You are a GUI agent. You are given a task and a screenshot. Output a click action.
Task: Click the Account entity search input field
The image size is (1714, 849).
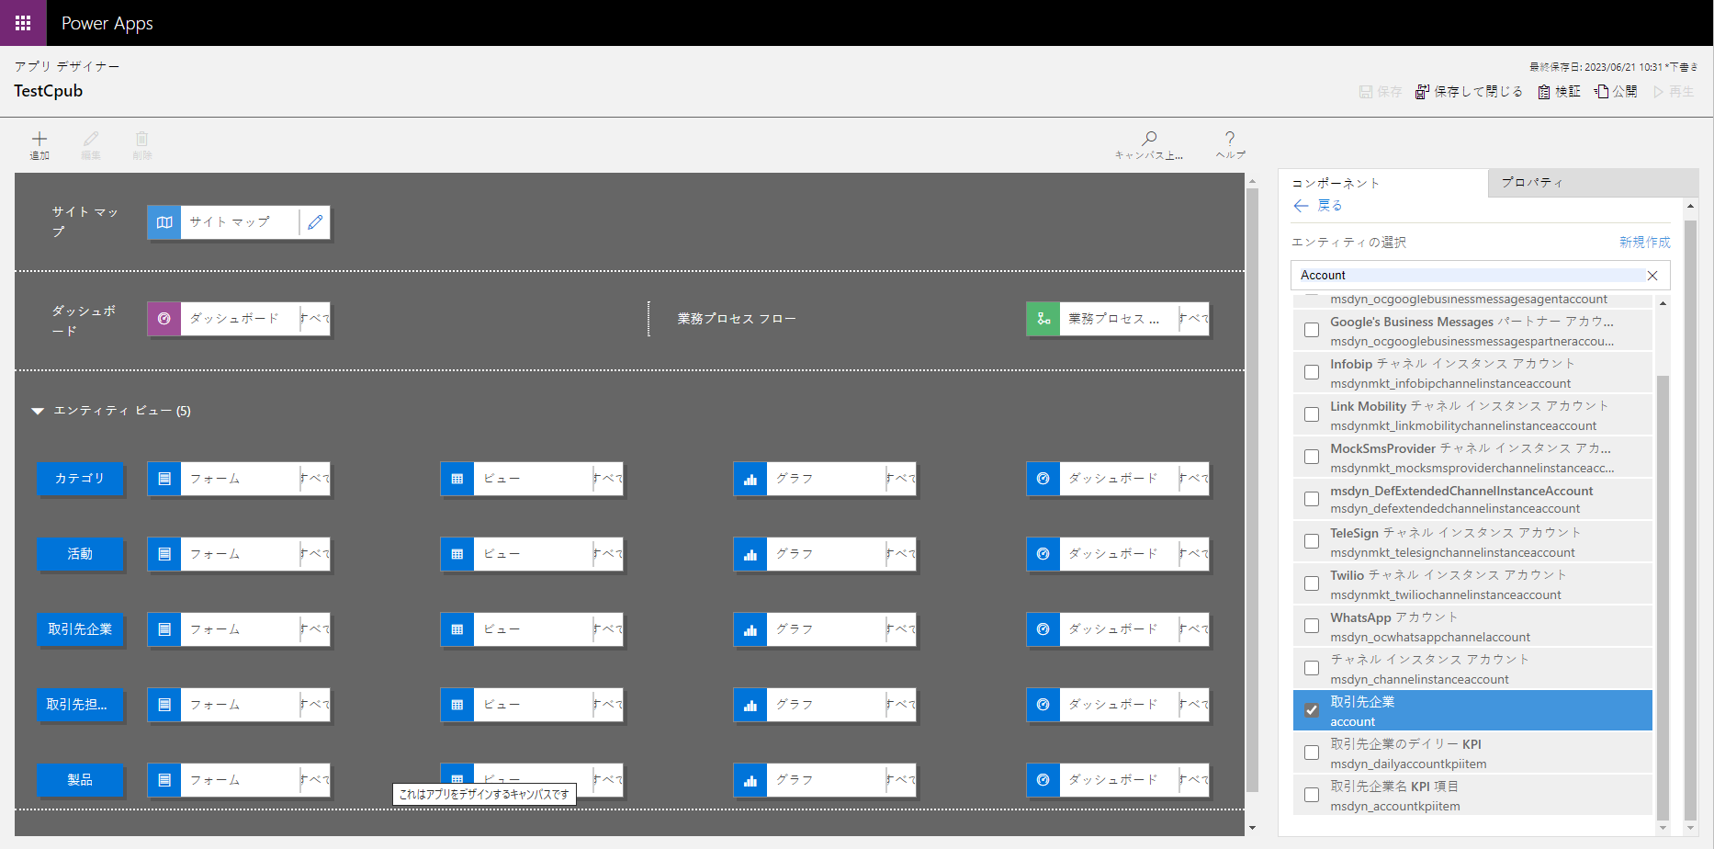pos(1468,276)
